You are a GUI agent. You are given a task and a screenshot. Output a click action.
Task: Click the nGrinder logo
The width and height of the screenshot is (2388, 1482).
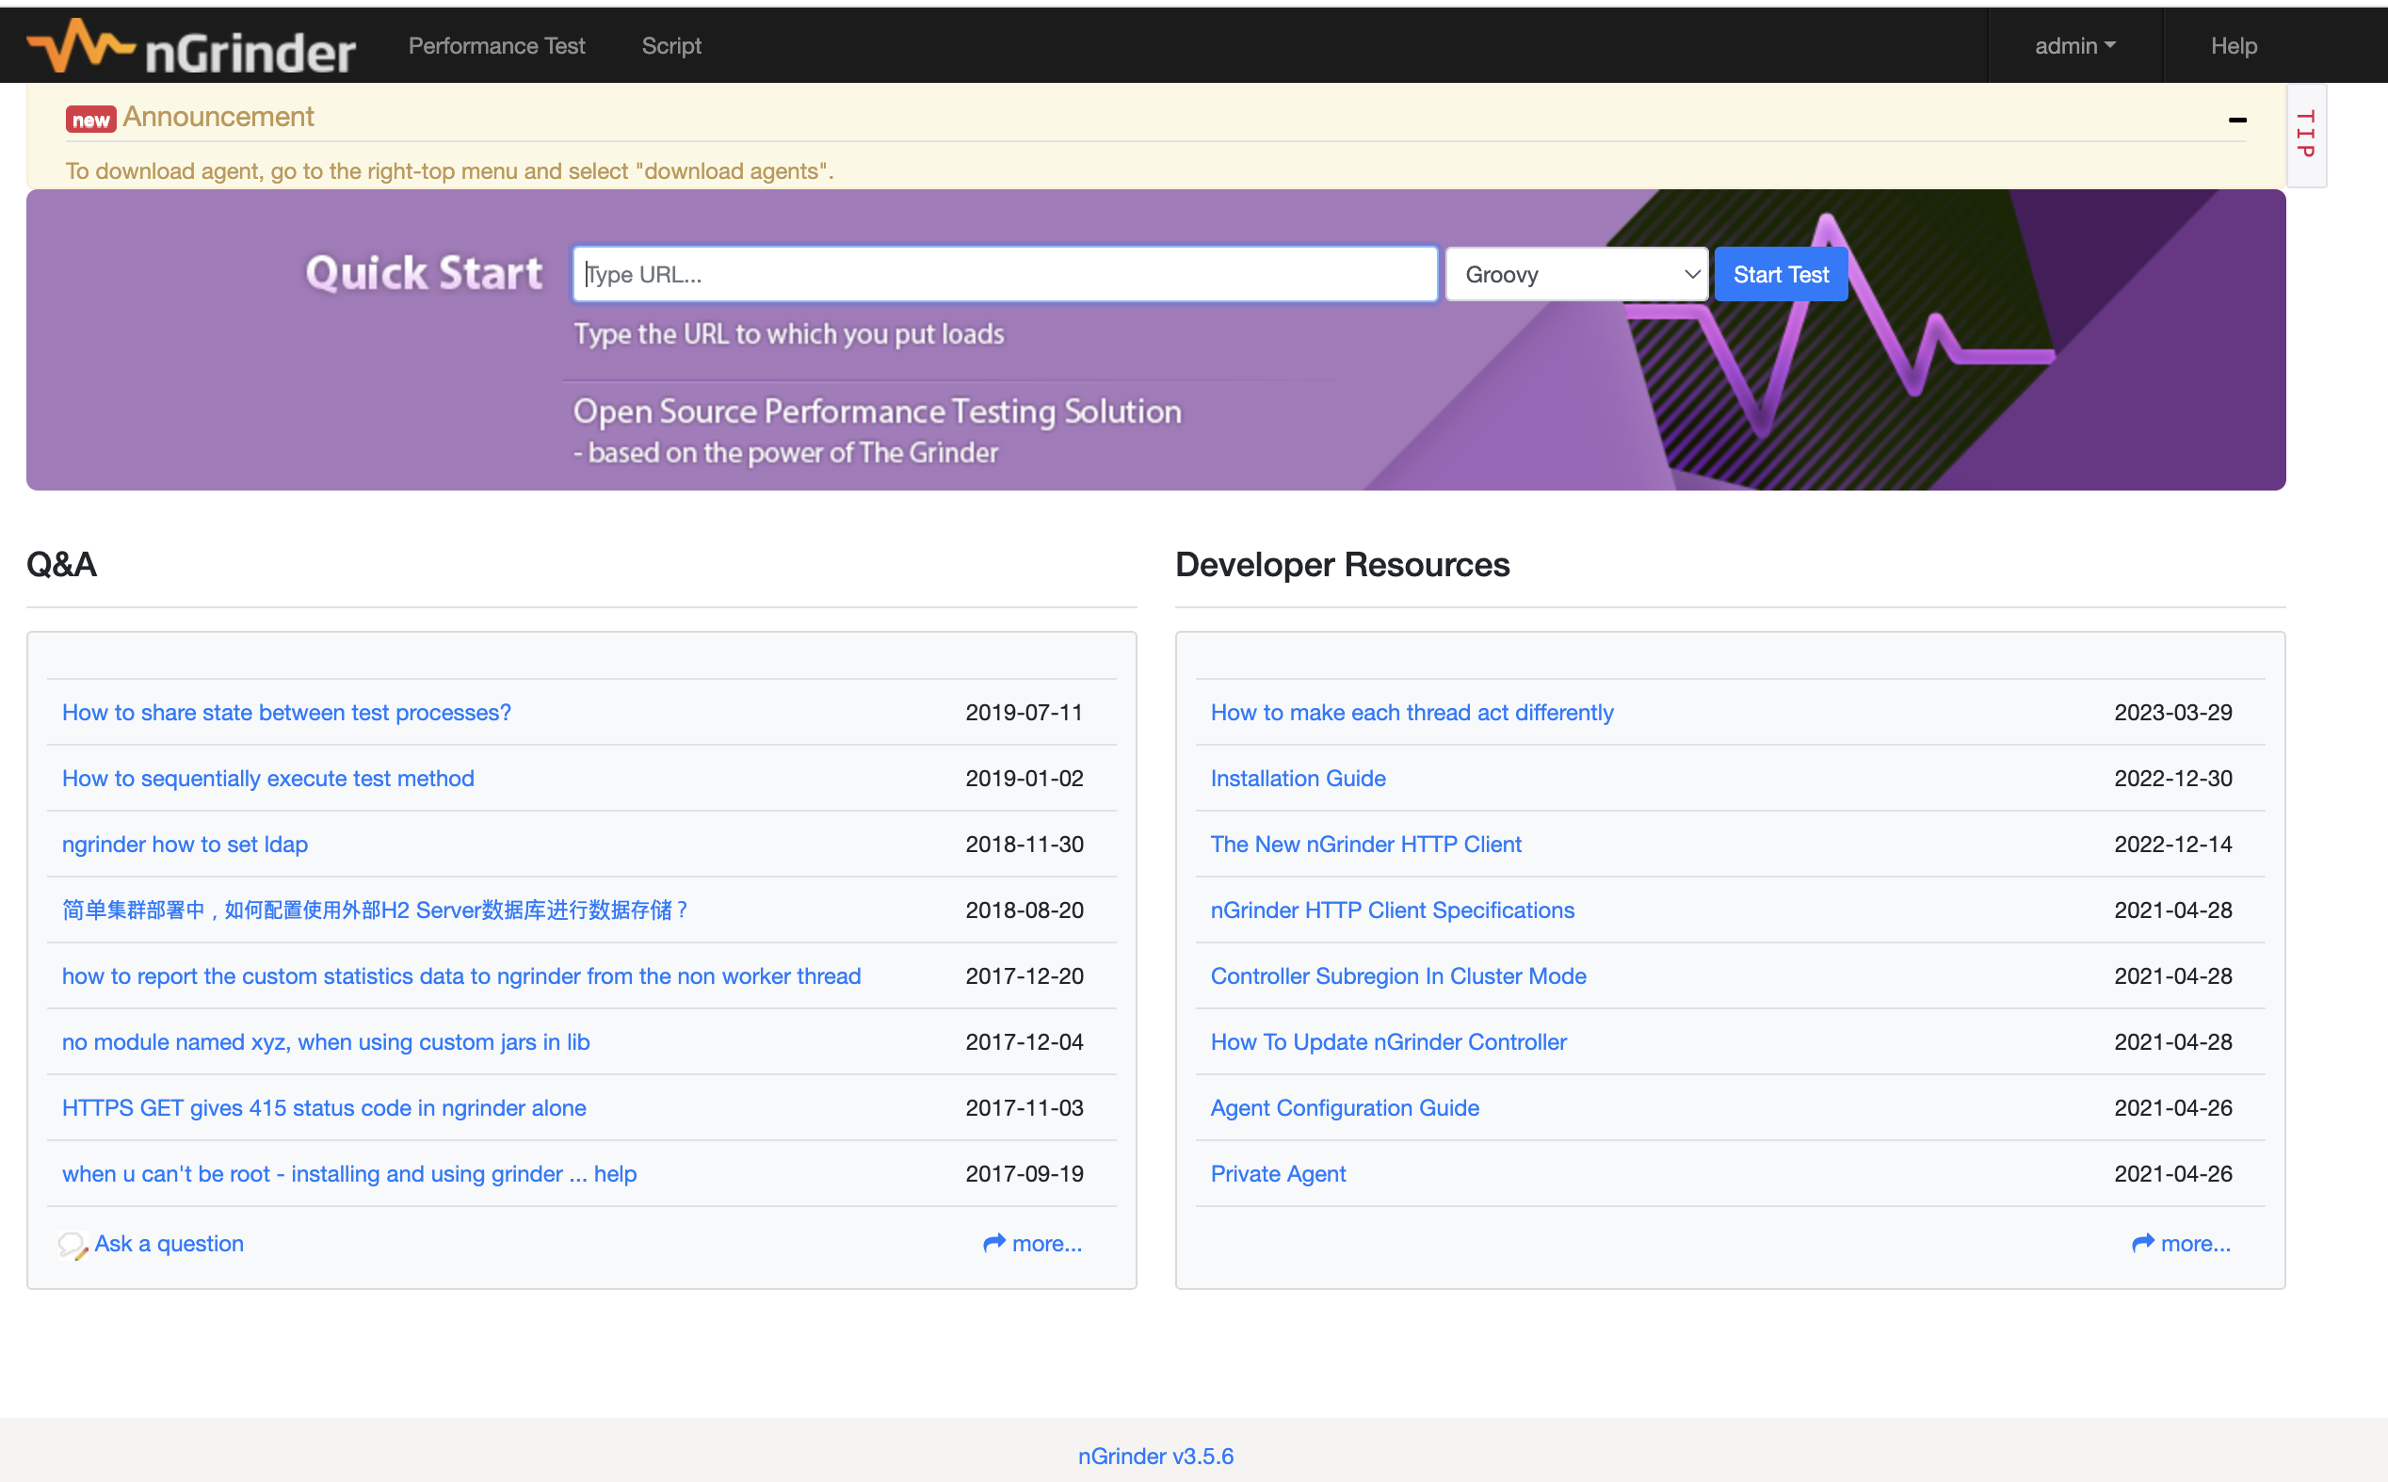point(191,46)
